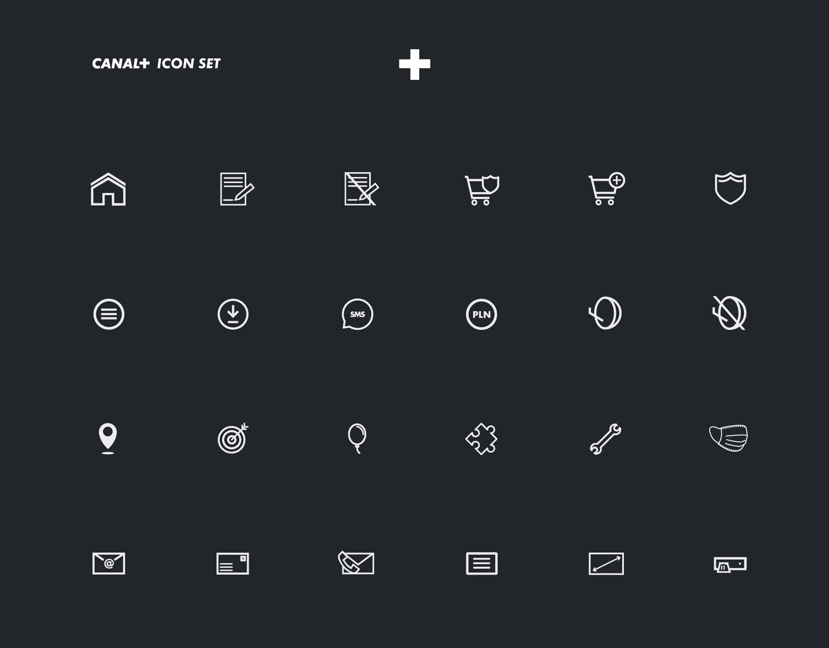The height and width of the screenshot is (648, 829).
Task: Choose the shopping cart with shield icon
Action: (x=482, y=190)
